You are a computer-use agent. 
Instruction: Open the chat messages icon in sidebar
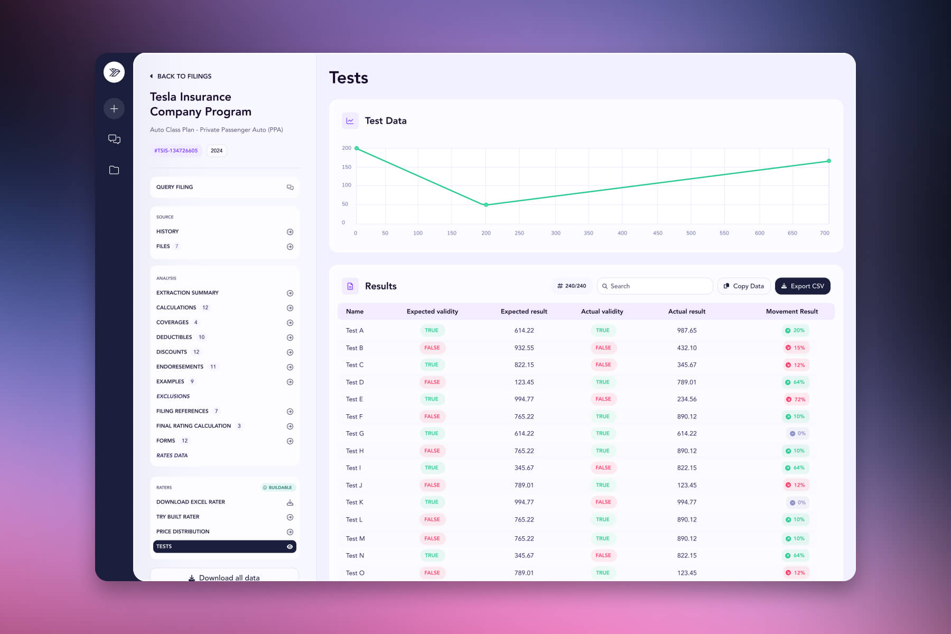pos(114,139)
